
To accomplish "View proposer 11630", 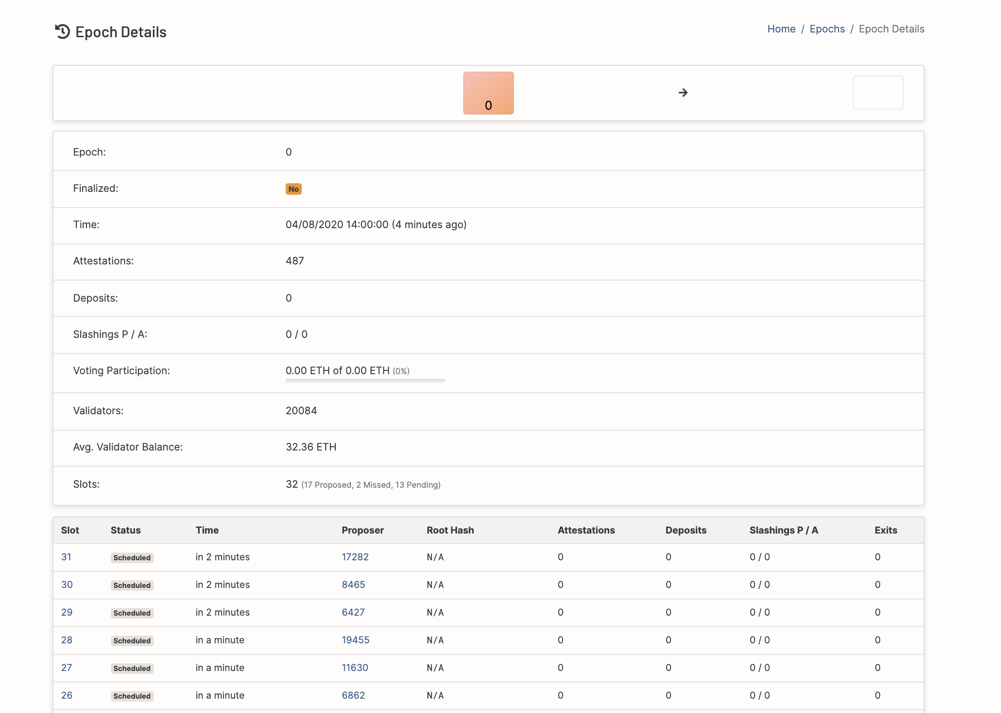I will [x=355, y=668].
